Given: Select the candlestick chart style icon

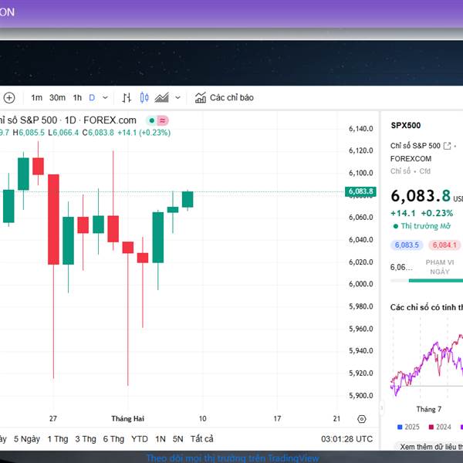Looking at the screenshot, I should click(144, 98).
